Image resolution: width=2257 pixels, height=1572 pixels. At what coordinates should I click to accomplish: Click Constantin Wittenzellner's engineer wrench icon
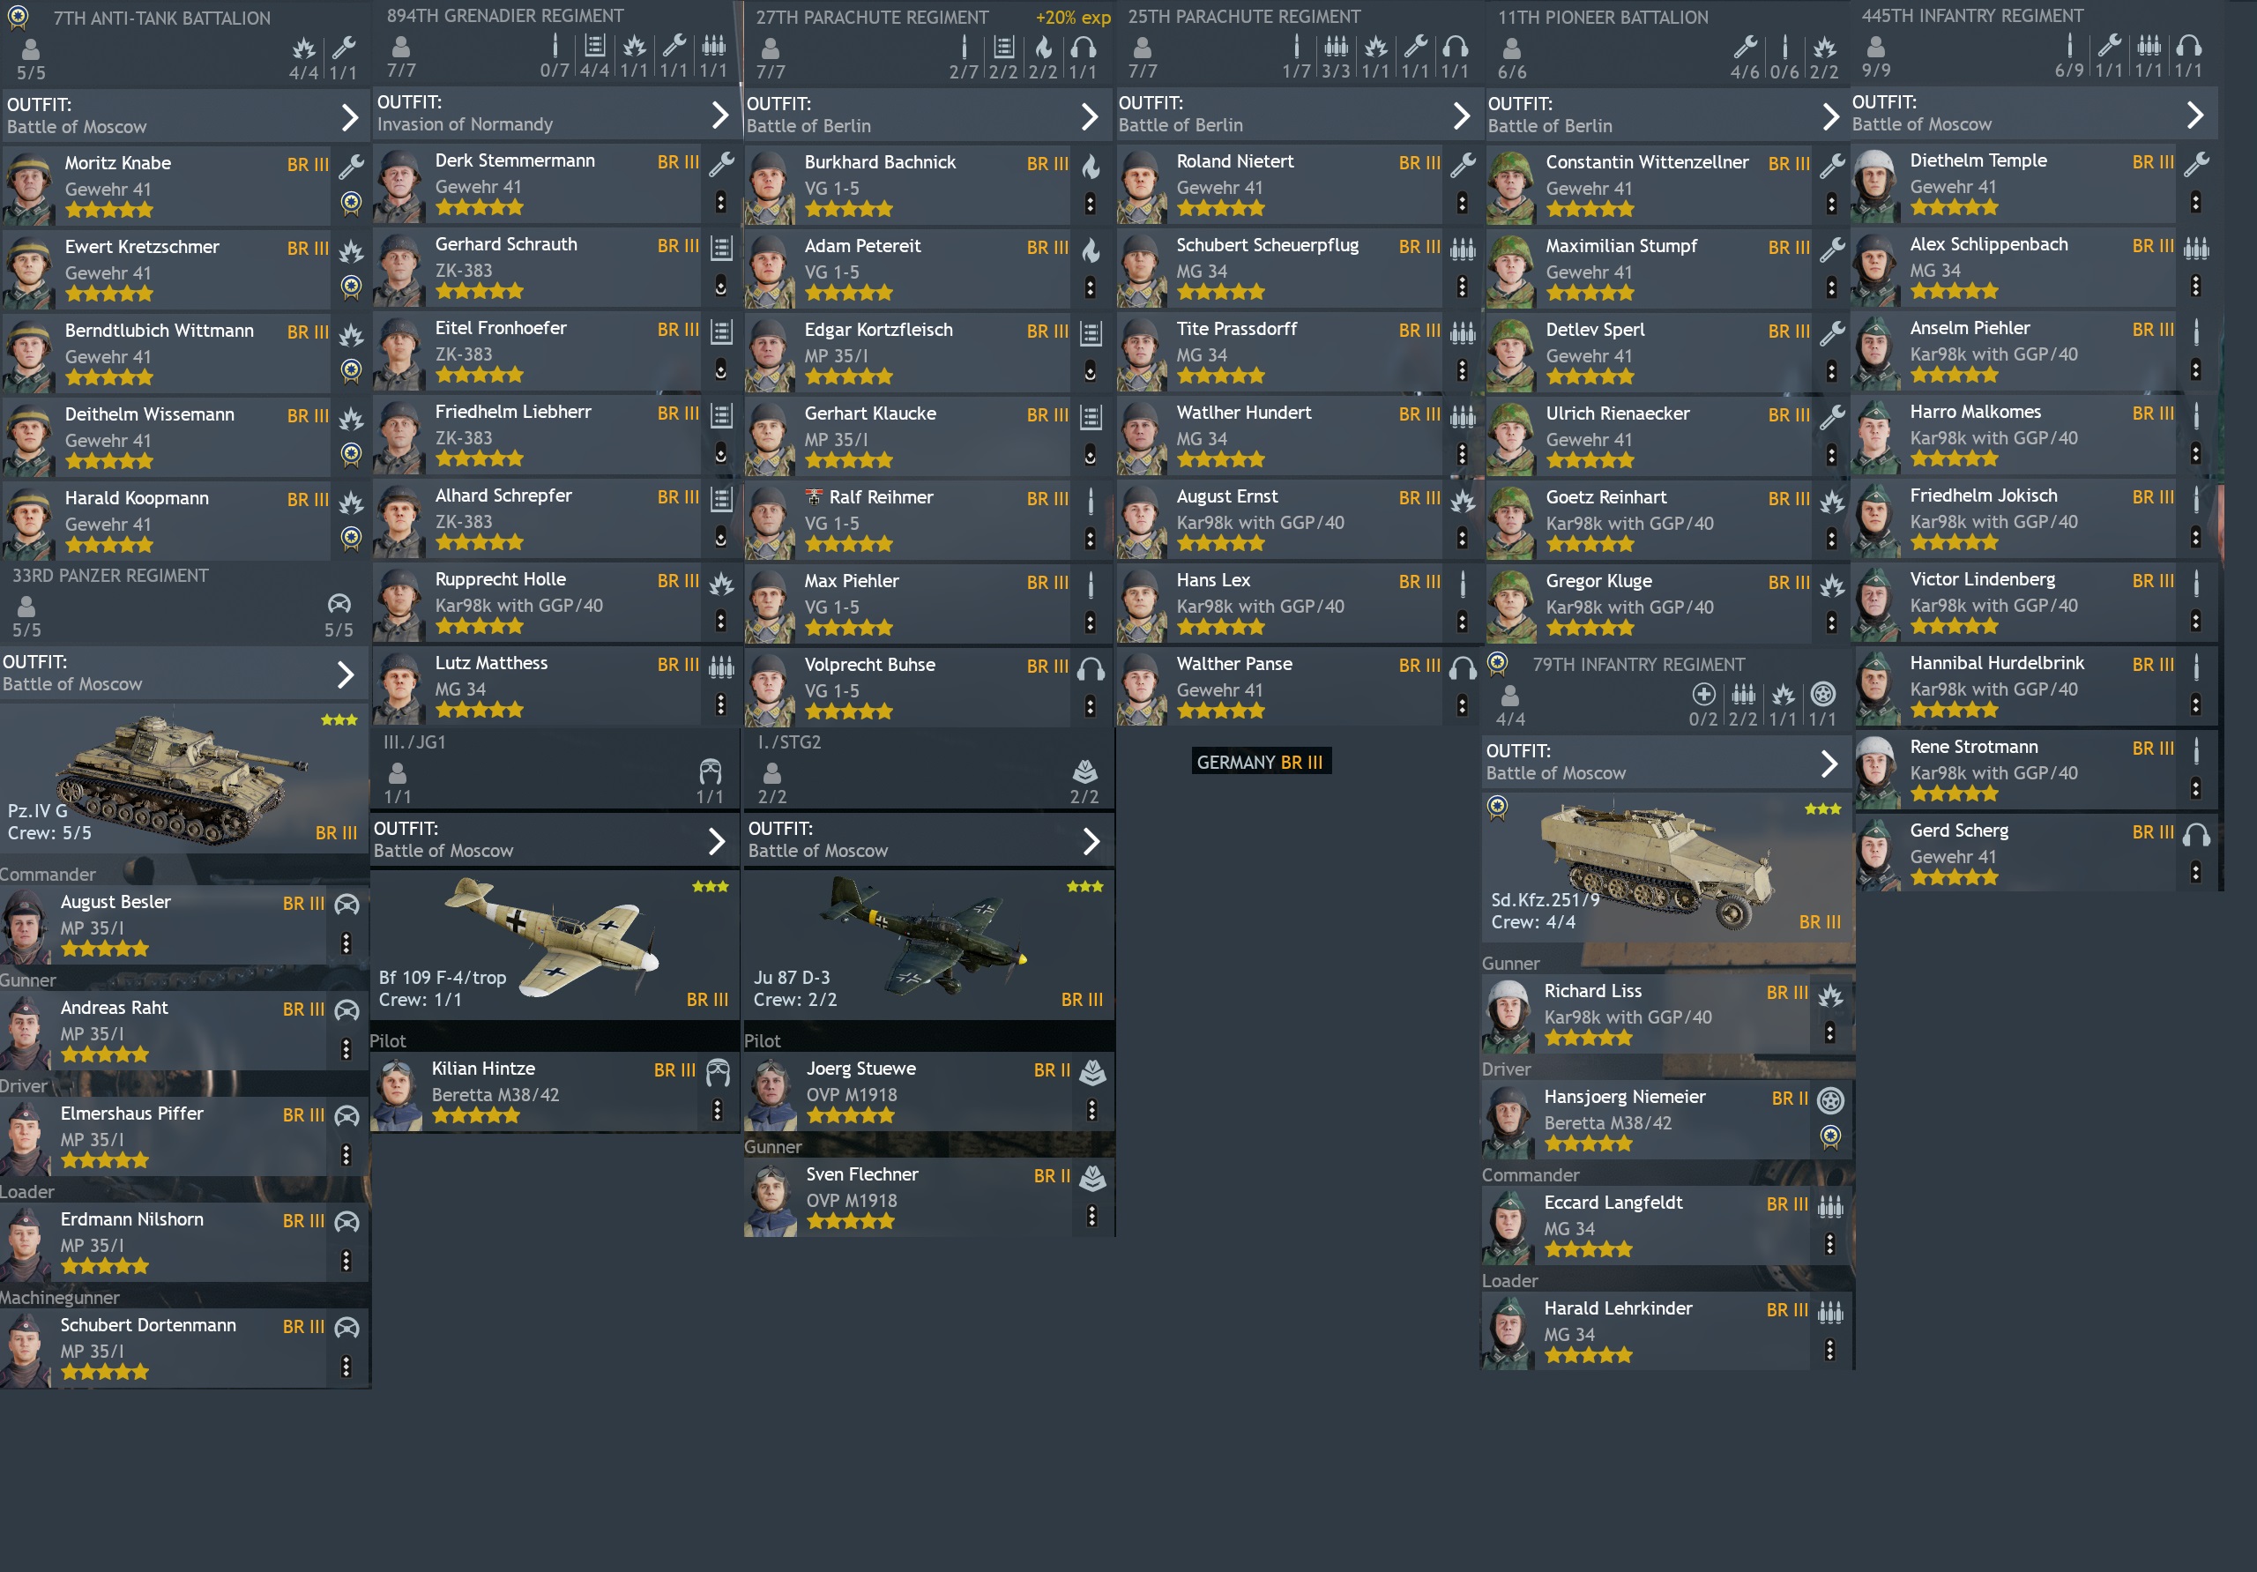coord(1832,165)
